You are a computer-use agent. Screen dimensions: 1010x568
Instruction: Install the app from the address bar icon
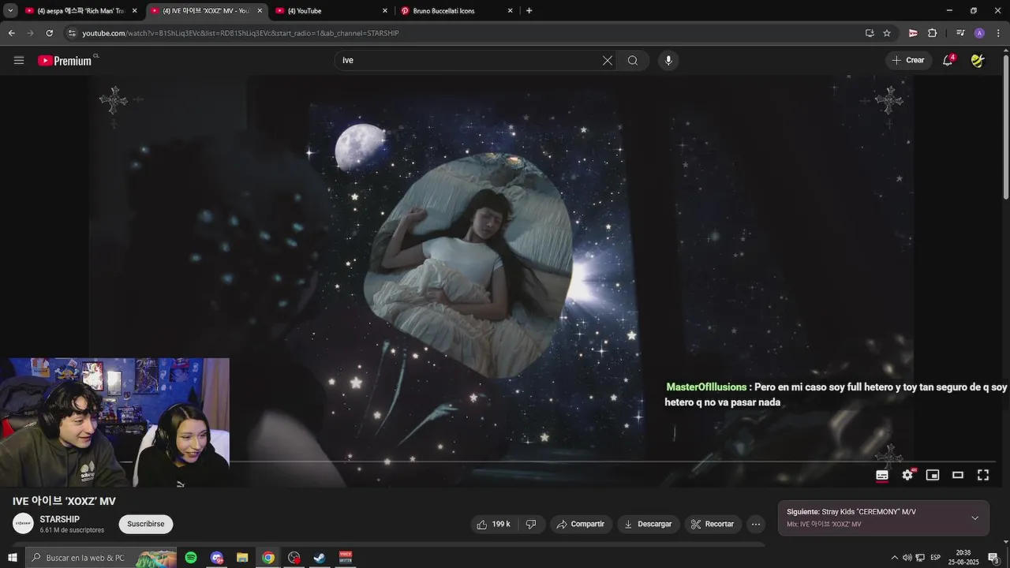click(870, 33)
